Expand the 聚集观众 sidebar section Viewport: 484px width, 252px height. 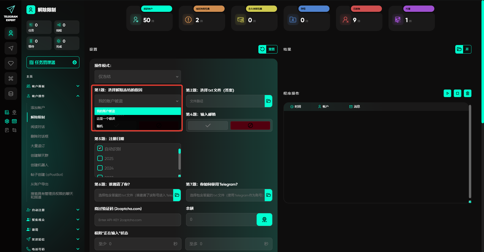[53, 220]
